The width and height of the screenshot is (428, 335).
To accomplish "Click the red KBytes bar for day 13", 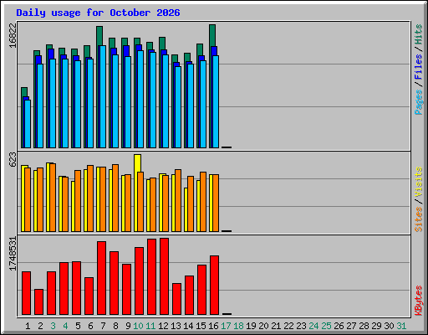I will 176,299.
